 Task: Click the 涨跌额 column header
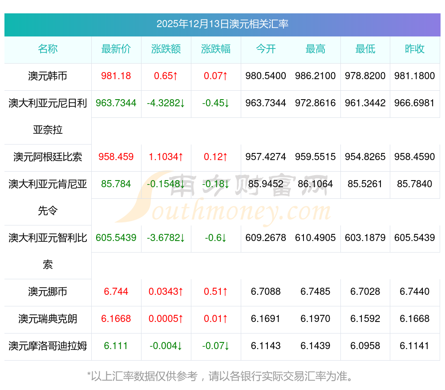[x=166, y=49]
